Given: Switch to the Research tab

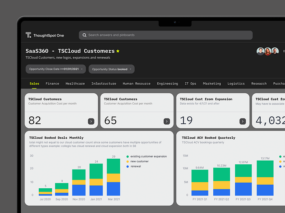Looking at the screenshot, I should [259, 84].
